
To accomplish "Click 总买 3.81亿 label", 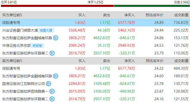I will click(x=9, y=2).
